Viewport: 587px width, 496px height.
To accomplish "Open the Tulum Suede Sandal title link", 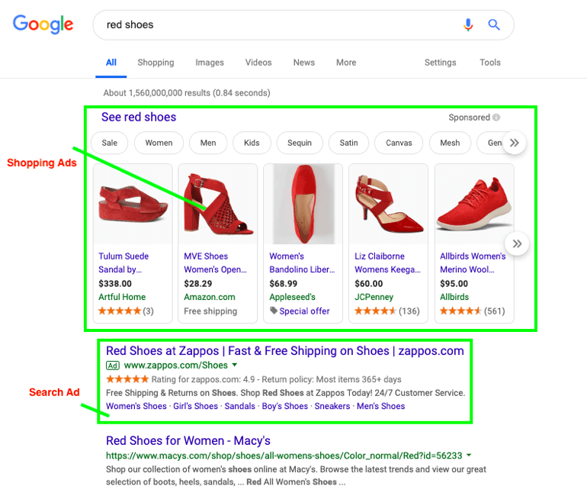I will pos(123,262).
